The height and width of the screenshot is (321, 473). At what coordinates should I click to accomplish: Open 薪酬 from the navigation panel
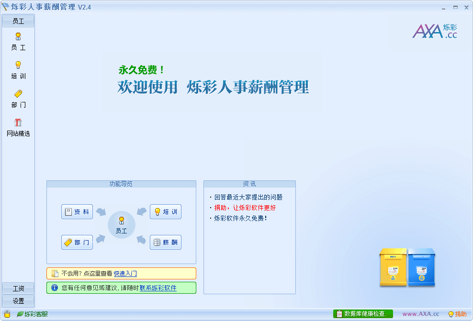tap(166, 242)
